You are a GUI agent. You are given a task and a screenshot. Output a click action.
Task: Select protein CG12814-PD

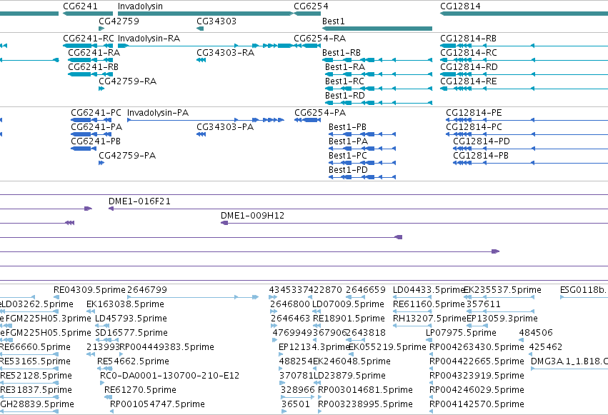pyautogui.click(x=482, y=141)
